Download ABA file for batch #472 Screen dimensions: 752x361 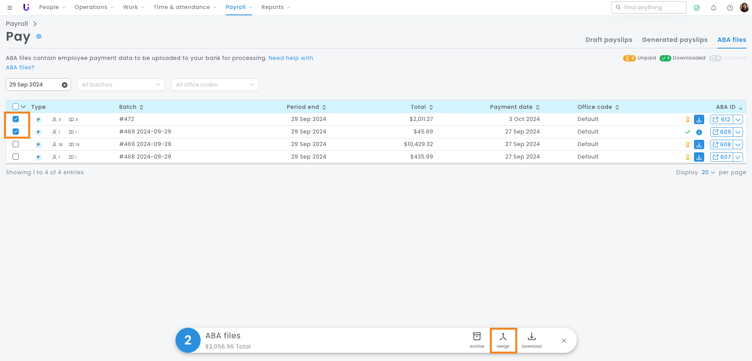[699, 119]
